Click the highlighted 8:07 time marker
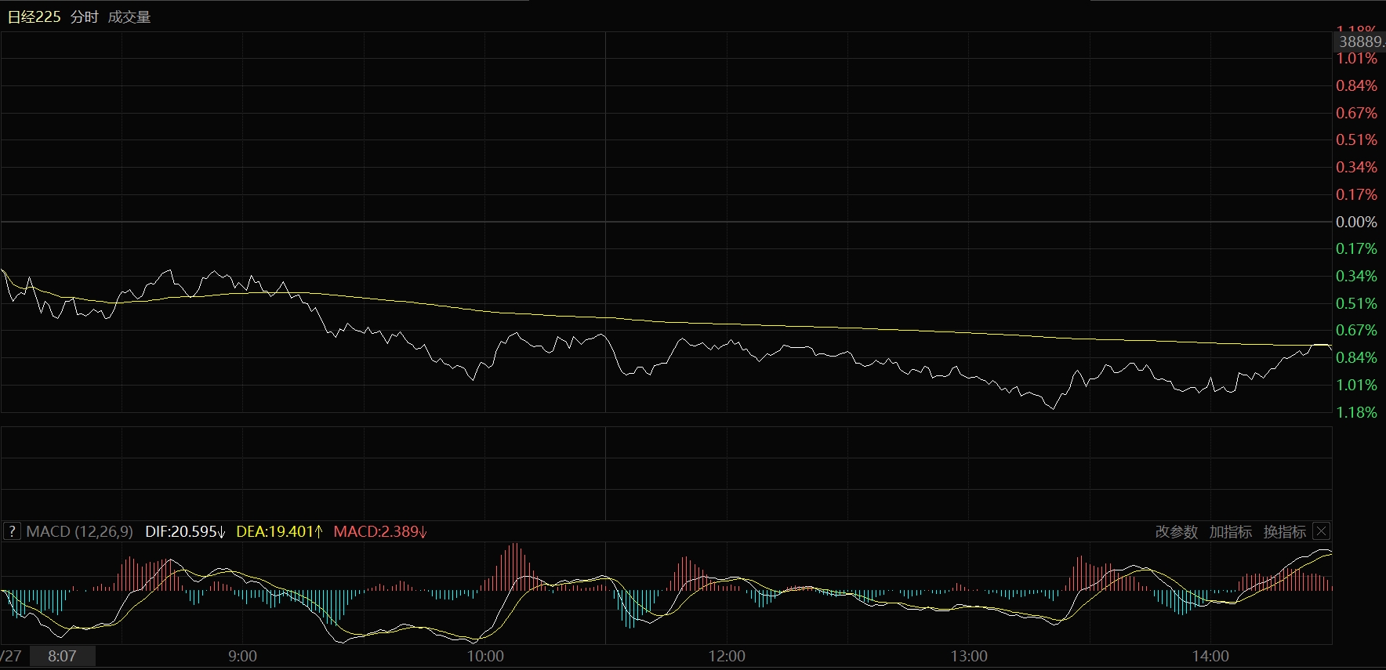1386x670 pixels. click(x=62, y=656)
